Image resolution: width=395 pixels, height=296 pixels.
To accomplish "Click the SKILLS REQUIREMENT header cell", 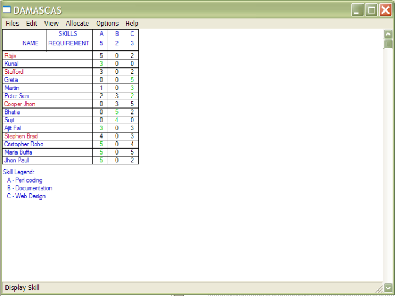I will 69,38.
